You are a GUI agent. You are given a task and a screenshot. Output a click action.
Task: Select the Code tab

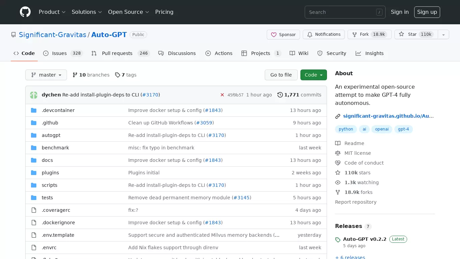[x=24, y=53]
